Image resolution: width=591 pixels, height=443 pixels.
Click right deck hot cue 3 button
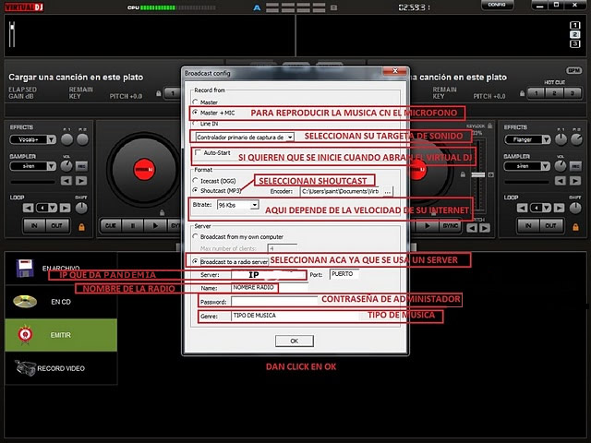573,92
